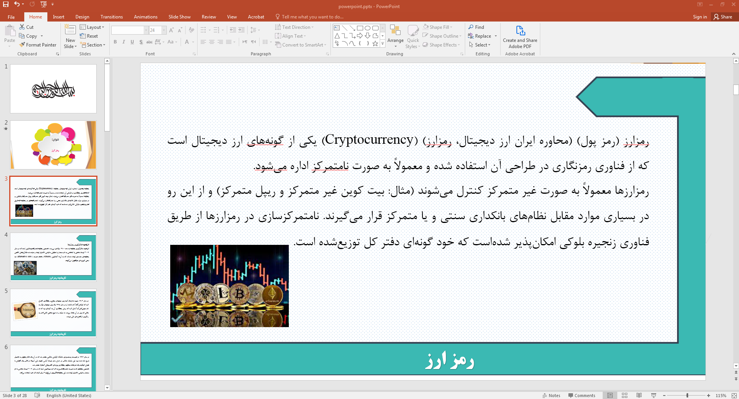Click Shape Effects button
Screen dimensions: 739x399
(441, 45)
